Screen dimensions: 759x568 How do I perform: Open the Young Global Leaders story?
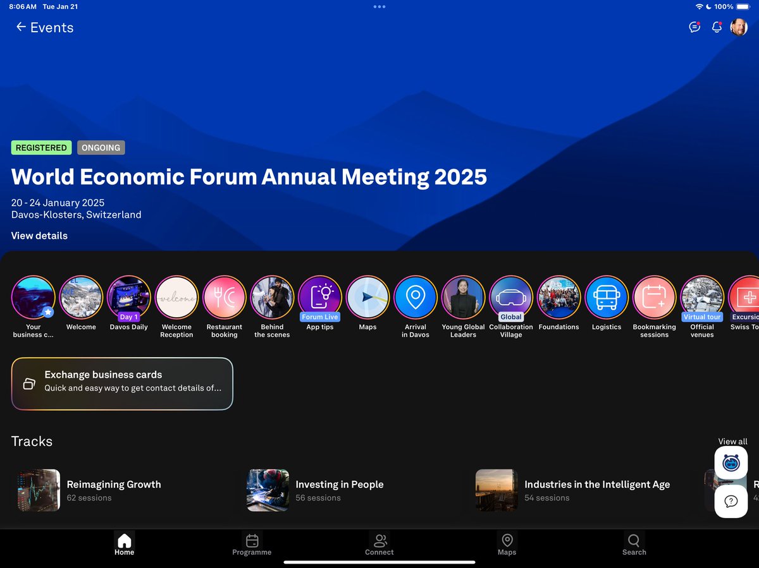click(x=463, y=297)
